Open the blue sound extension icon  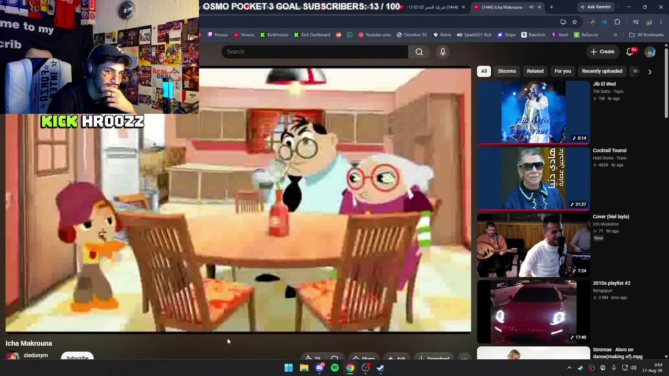coord(604,22)
